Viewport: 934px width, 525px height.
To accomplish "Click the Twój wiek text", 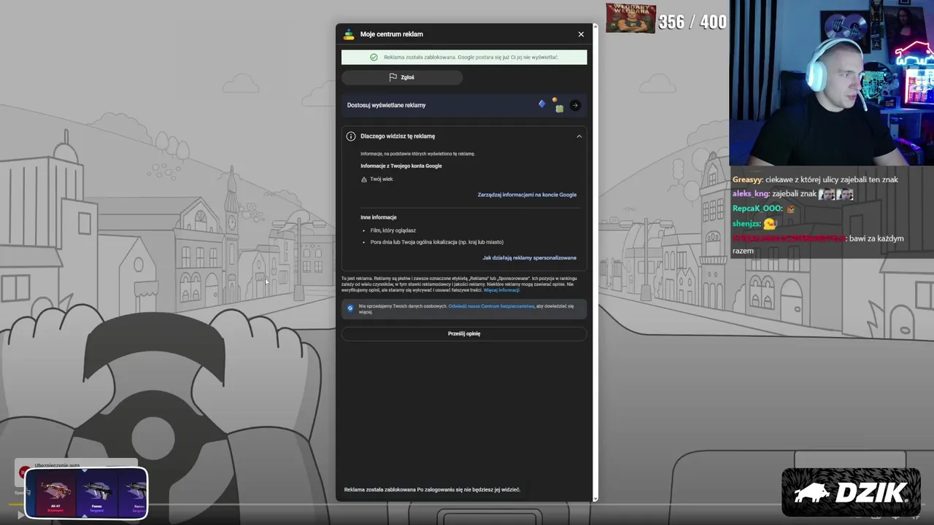I will 382,179.
